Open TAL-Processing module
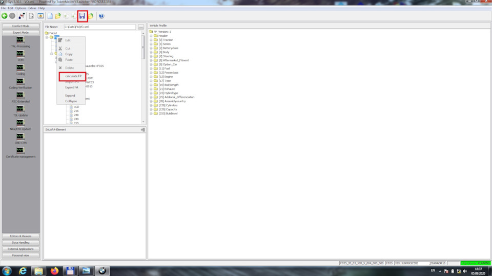 (x=20, y=42)
